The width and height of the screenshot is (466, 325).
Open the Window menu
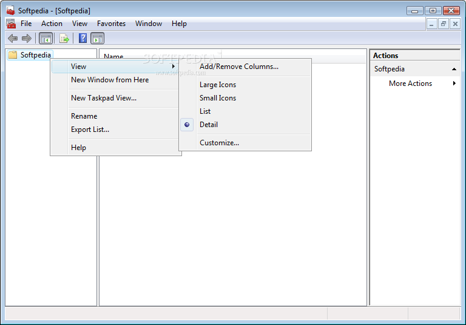click(149, 24)
